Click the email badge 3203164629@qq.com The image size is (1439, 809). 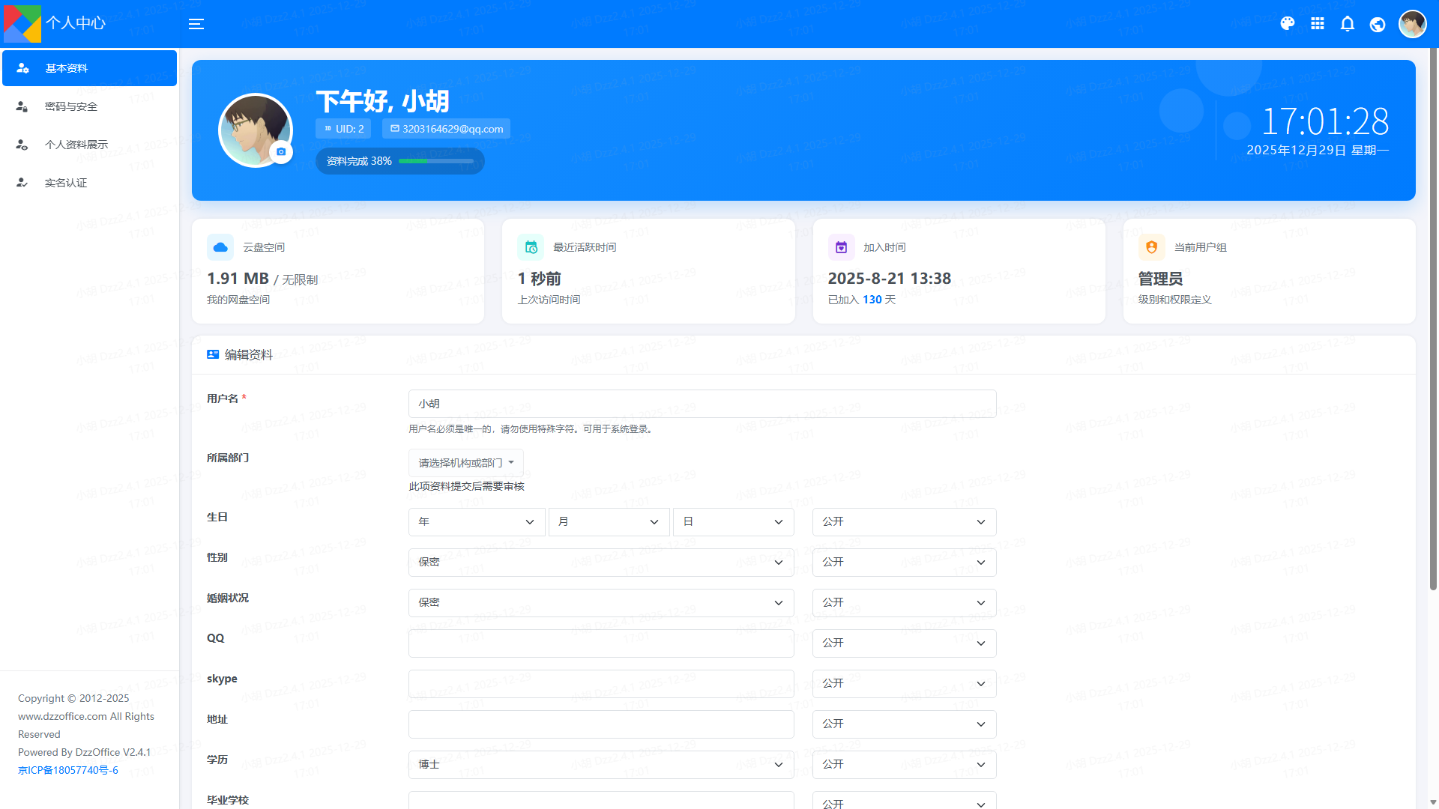pos(446,129)
